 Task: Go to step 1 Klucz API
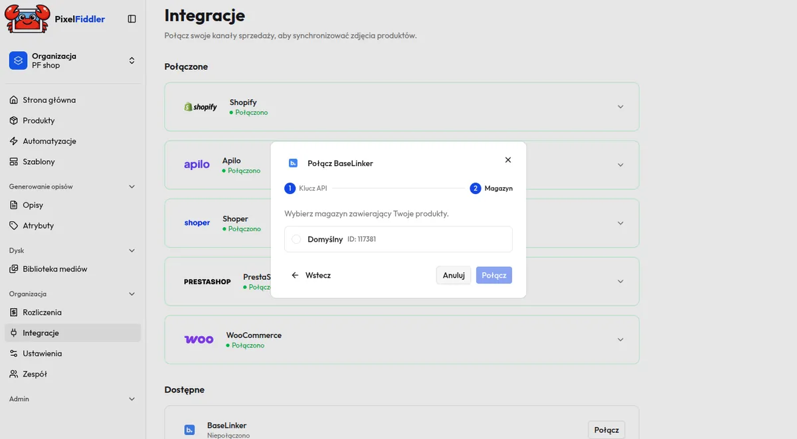point(306,189)
